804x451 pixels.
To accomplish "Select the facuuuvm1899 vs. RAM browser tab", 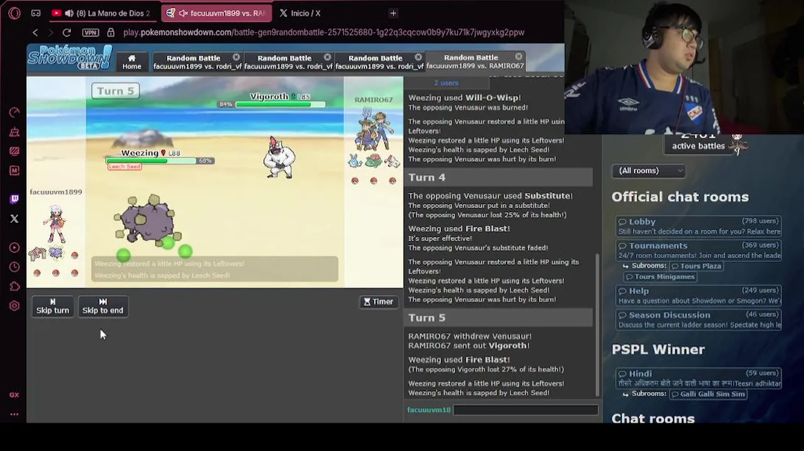I will (217, 13).
